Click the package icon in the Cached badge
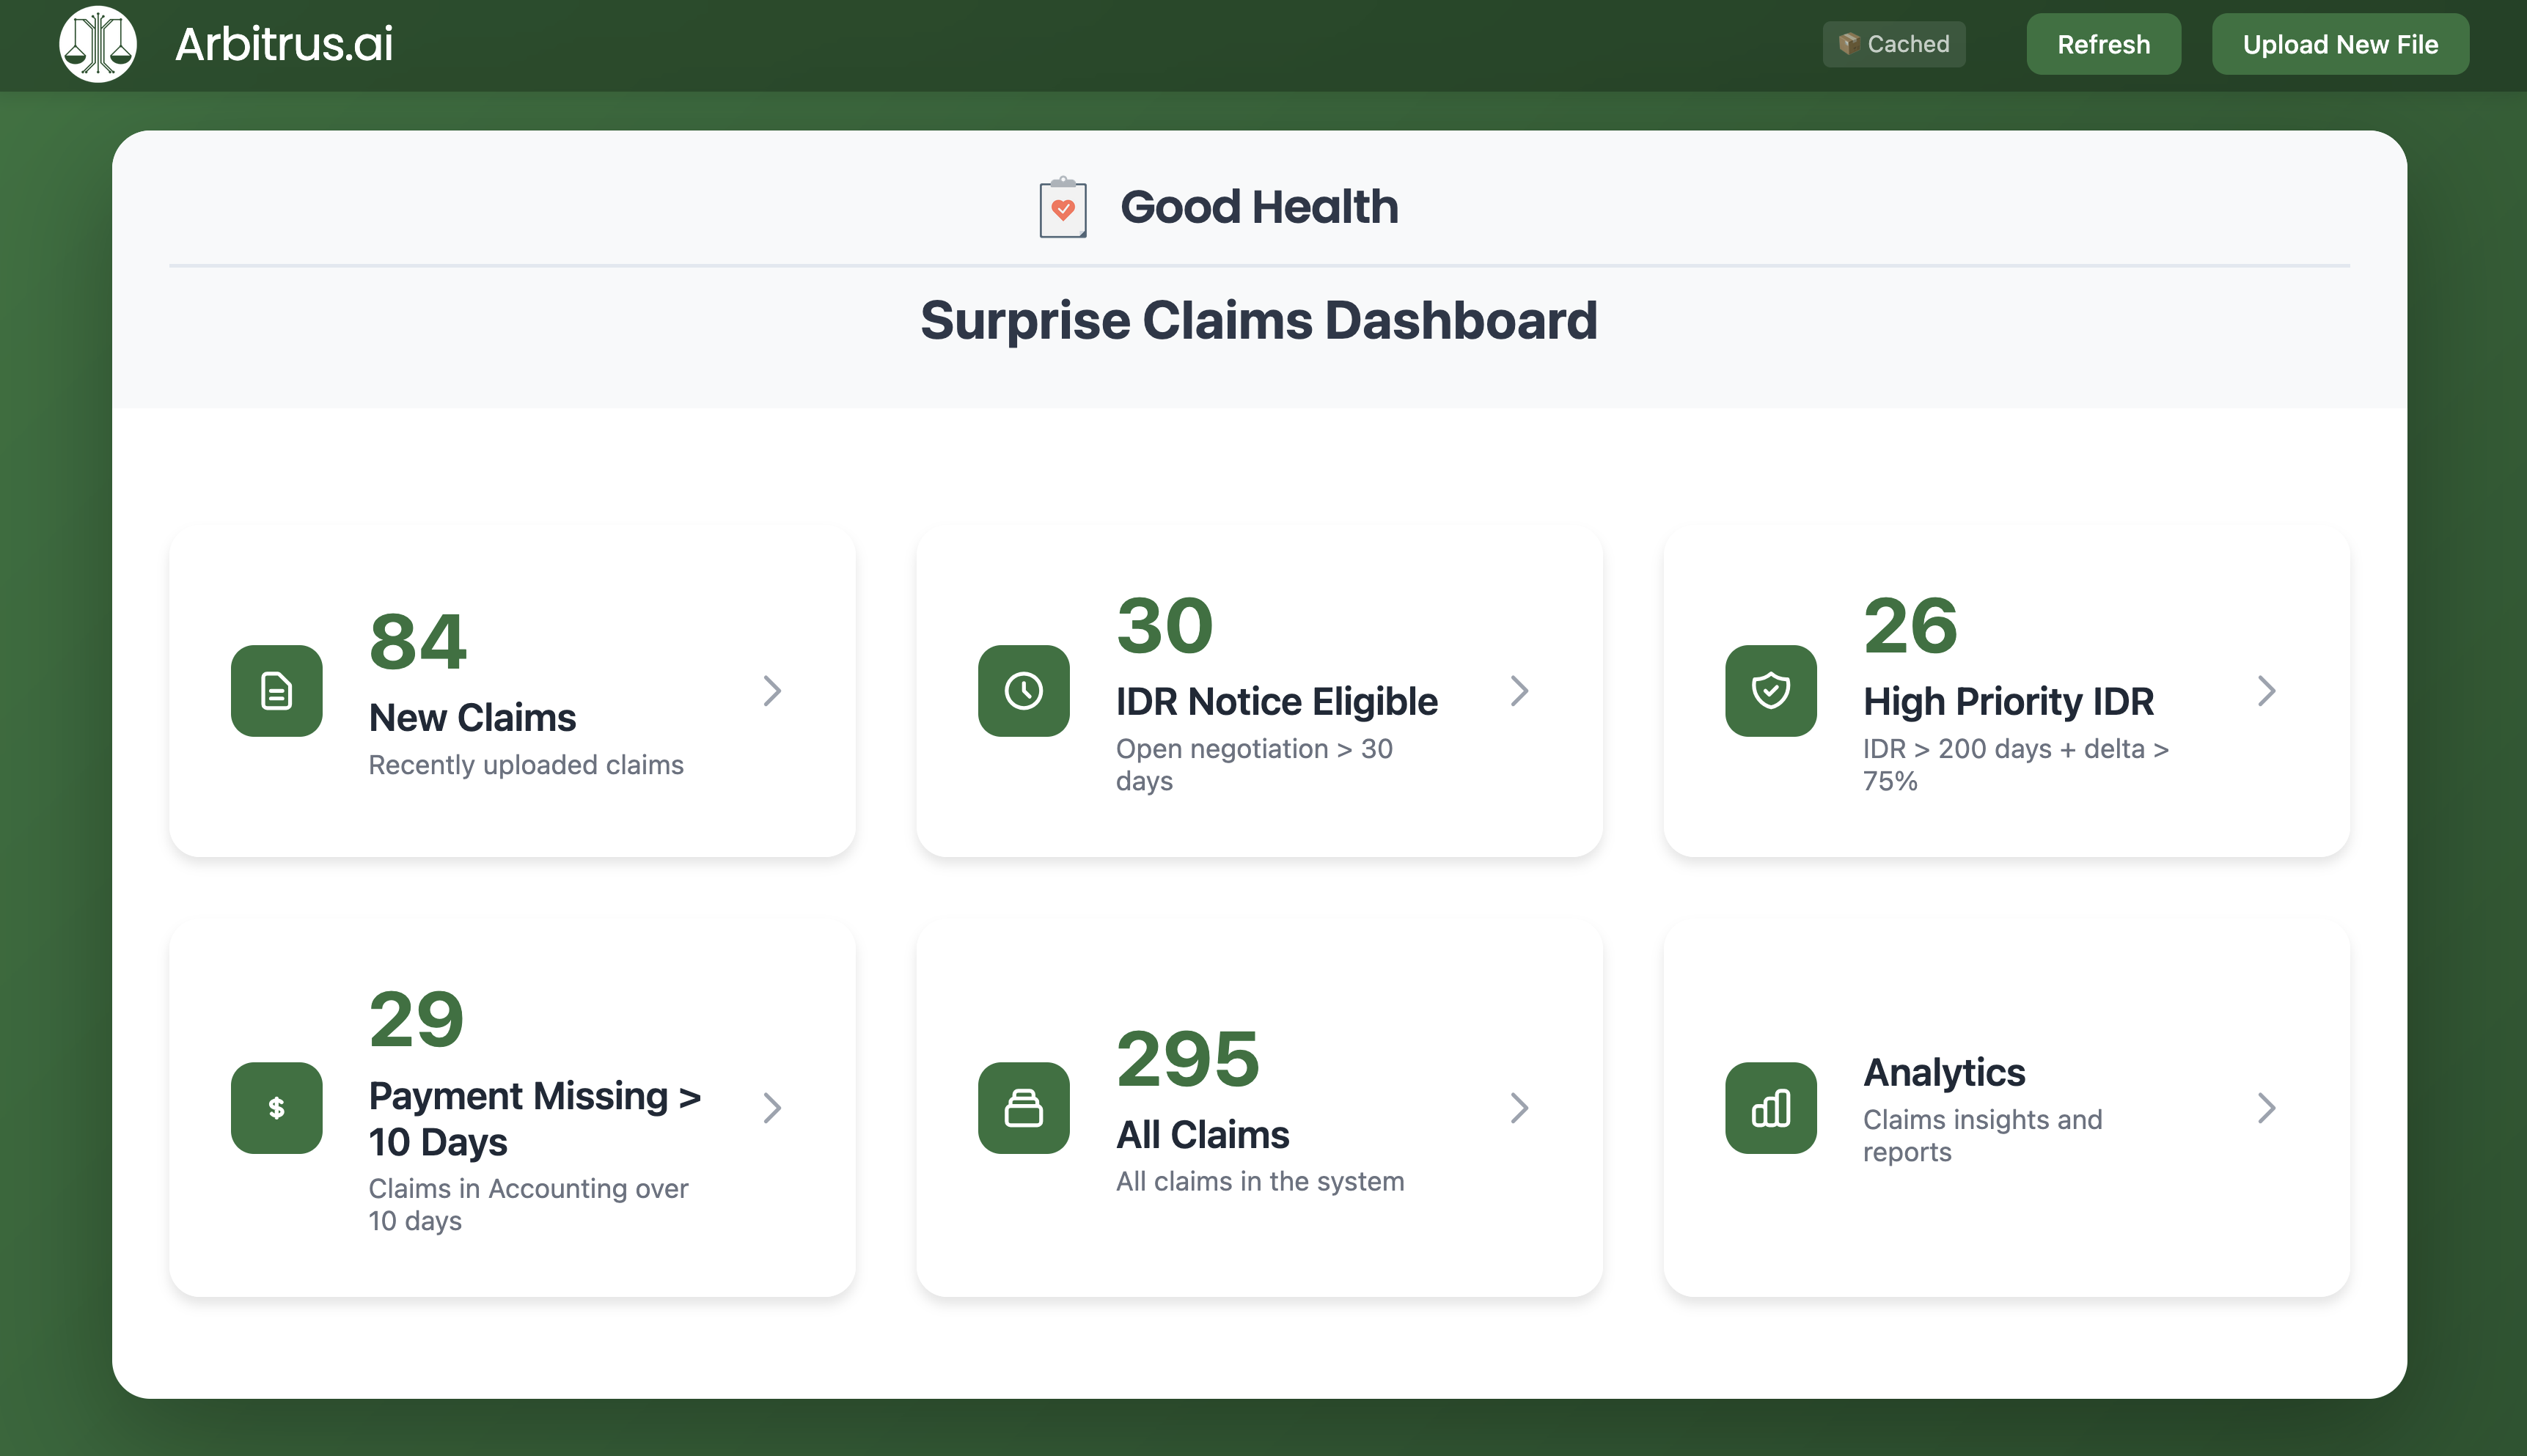 (1849, 43)
